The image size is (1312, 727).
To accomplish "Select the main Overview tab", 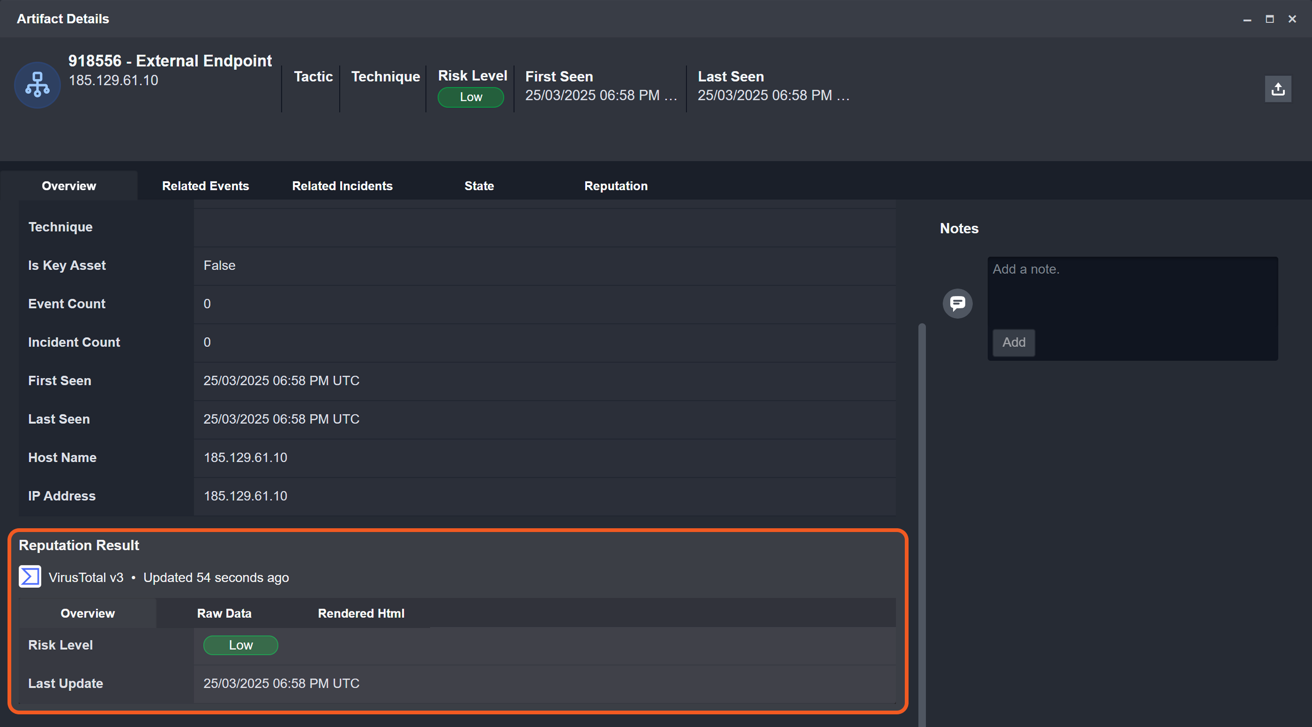I will pos(69,186).
